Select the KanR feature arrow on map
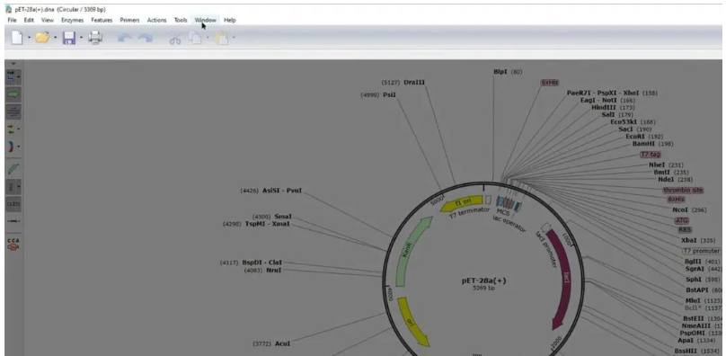 (x=412, y=252)
